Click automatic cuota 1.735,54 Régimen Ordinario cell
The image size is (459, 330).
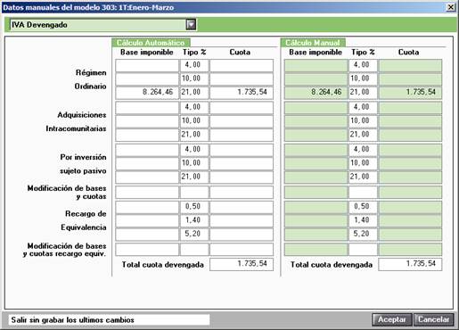click(x=242, y=92)
